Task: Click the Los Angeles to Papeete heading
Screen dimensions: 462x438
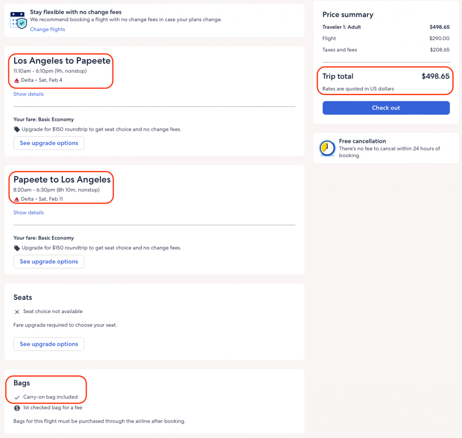Action: click(x=62, y=61)
